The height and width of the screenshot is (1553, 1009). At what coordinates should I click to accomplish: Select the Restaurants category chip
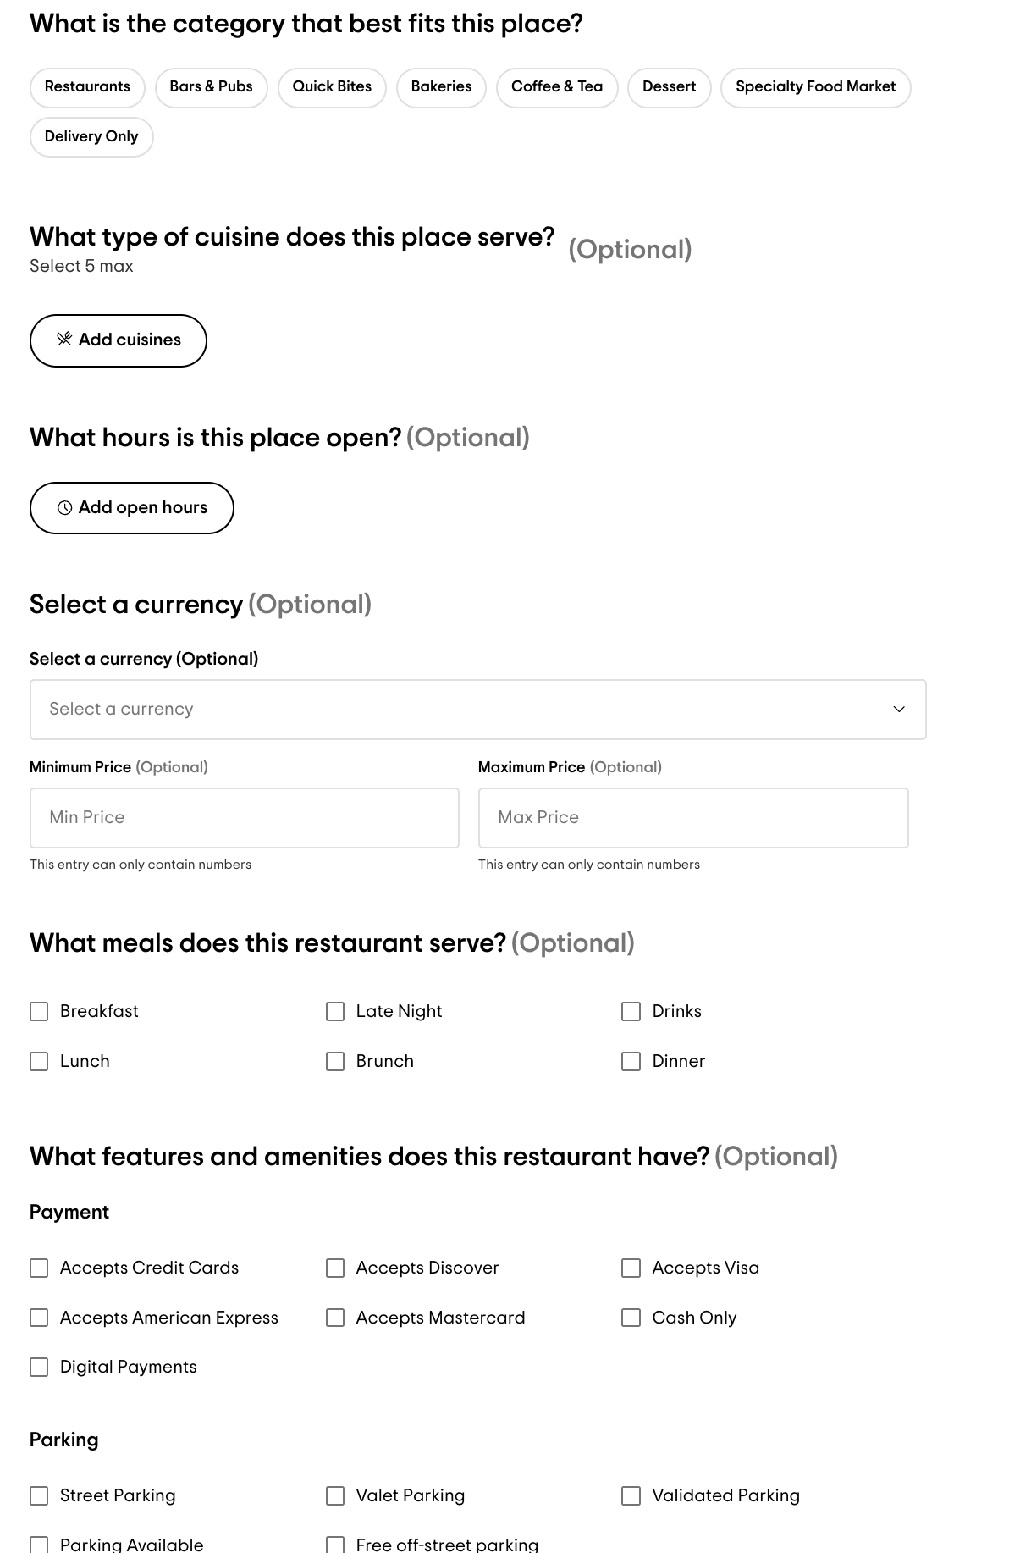point(87,87)
